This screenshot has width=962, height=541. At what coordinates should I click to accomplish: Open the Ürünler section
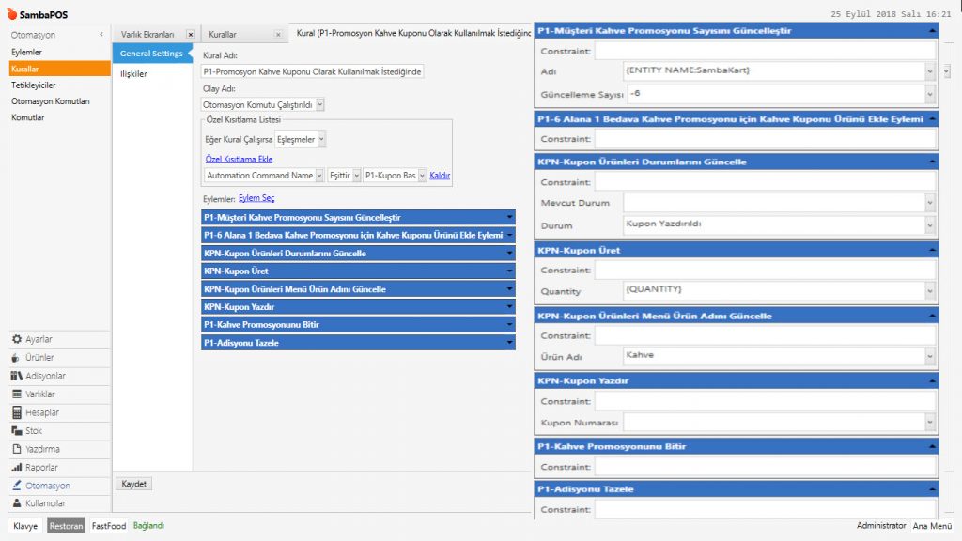pyautogui.click(x=38, y=358)
